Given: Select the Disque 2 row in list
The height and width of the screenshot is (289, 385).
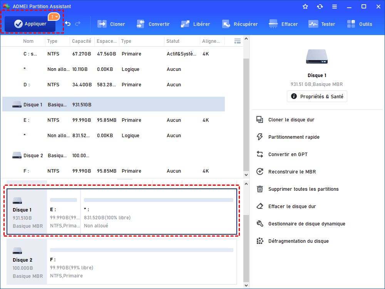Looking at the screenshot, I should pos(114,156).
